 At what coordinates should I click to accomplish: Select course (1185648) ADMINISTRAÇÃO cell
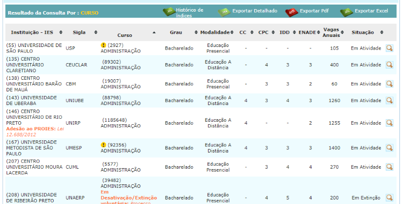120,123
